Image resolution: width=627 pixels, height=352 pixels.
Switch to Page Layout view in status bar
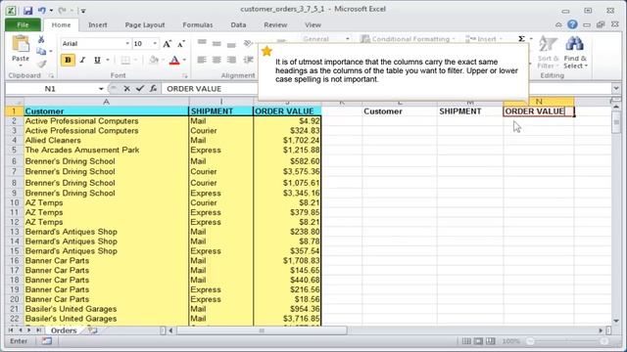[x=478, y=341]
